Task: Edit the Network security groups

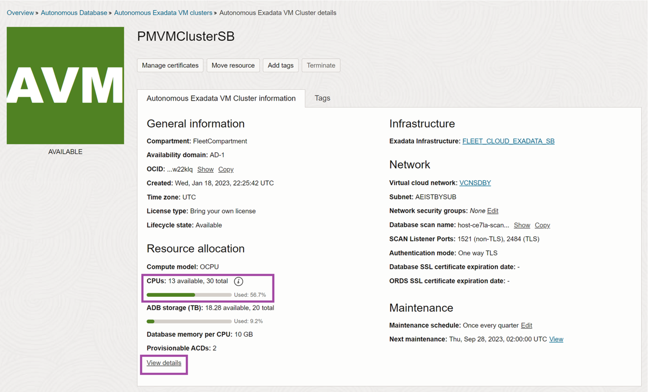Action: [x=494, y=211]
